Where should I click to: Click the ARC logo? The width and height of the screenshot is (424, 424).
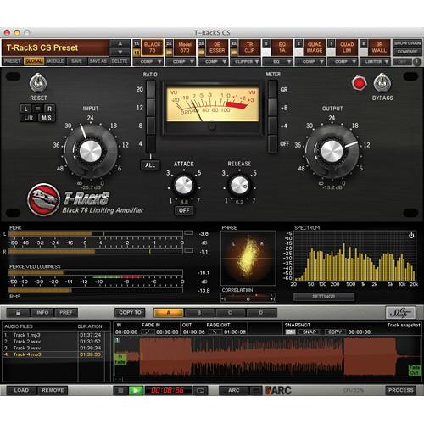tap(278, 390)
